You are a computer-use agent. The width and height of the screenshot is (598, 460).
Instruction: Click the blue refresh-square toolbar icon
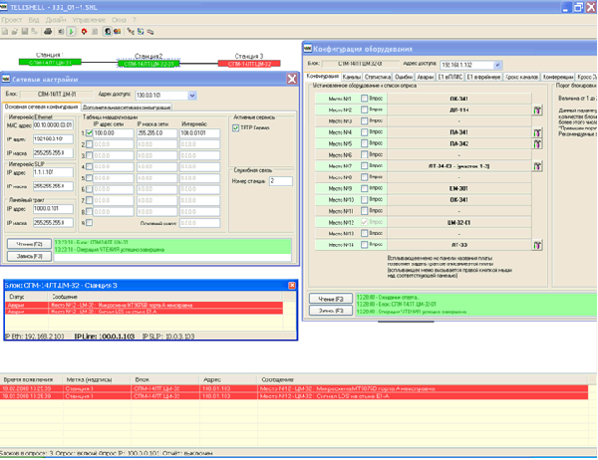[x=141, y=32]
